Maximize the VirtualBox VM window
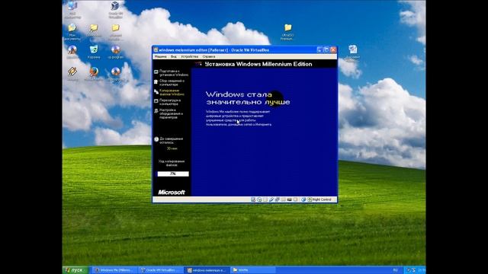488x274 pixels. (x=326, y=49)
